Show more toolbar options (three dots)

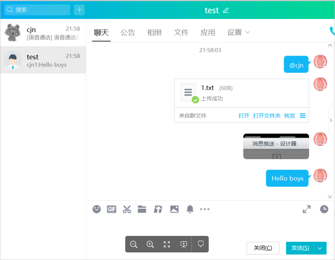[205, 209]
